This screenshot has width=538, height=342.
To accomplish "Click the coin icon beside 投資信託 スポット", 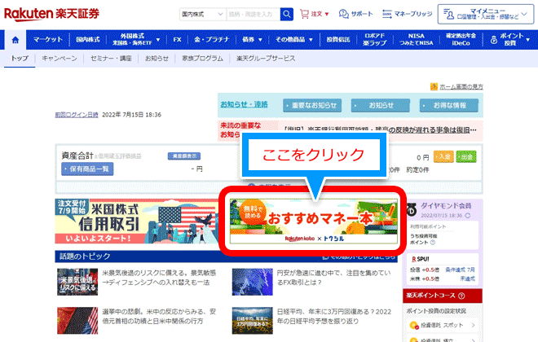I will click(414, 325).
